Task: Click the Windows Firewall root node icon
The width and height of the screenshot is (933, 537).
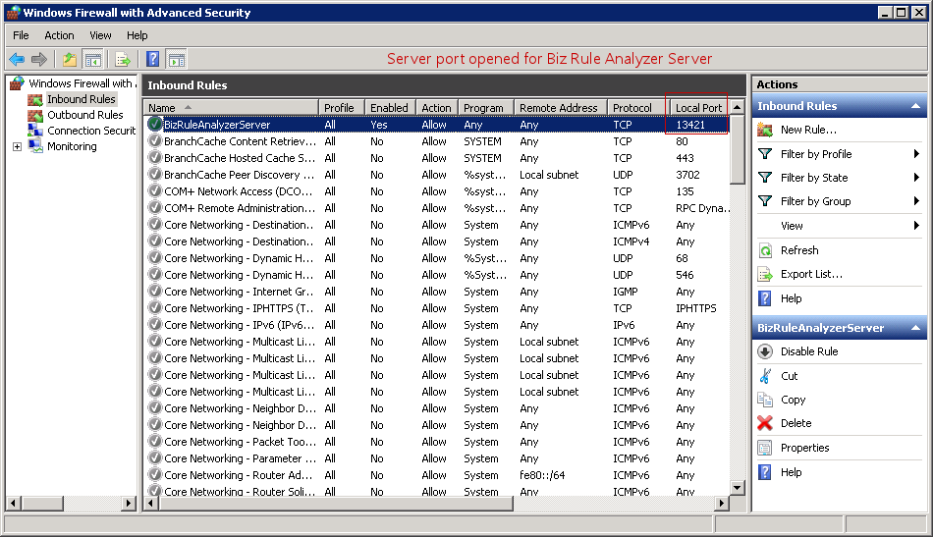Action: (x=18, y=83)
